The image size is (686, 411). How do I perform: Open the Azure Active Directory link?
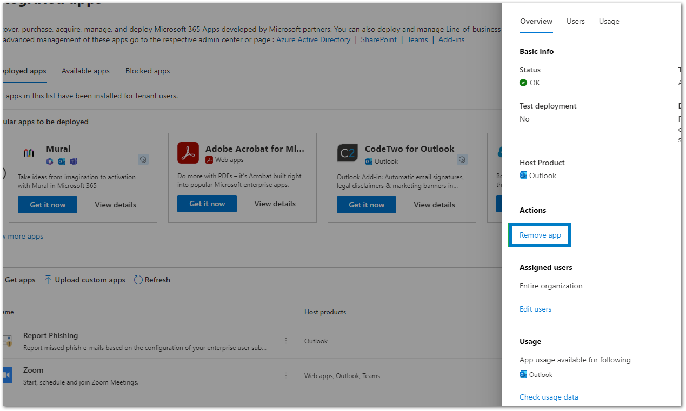coord(314,39)
